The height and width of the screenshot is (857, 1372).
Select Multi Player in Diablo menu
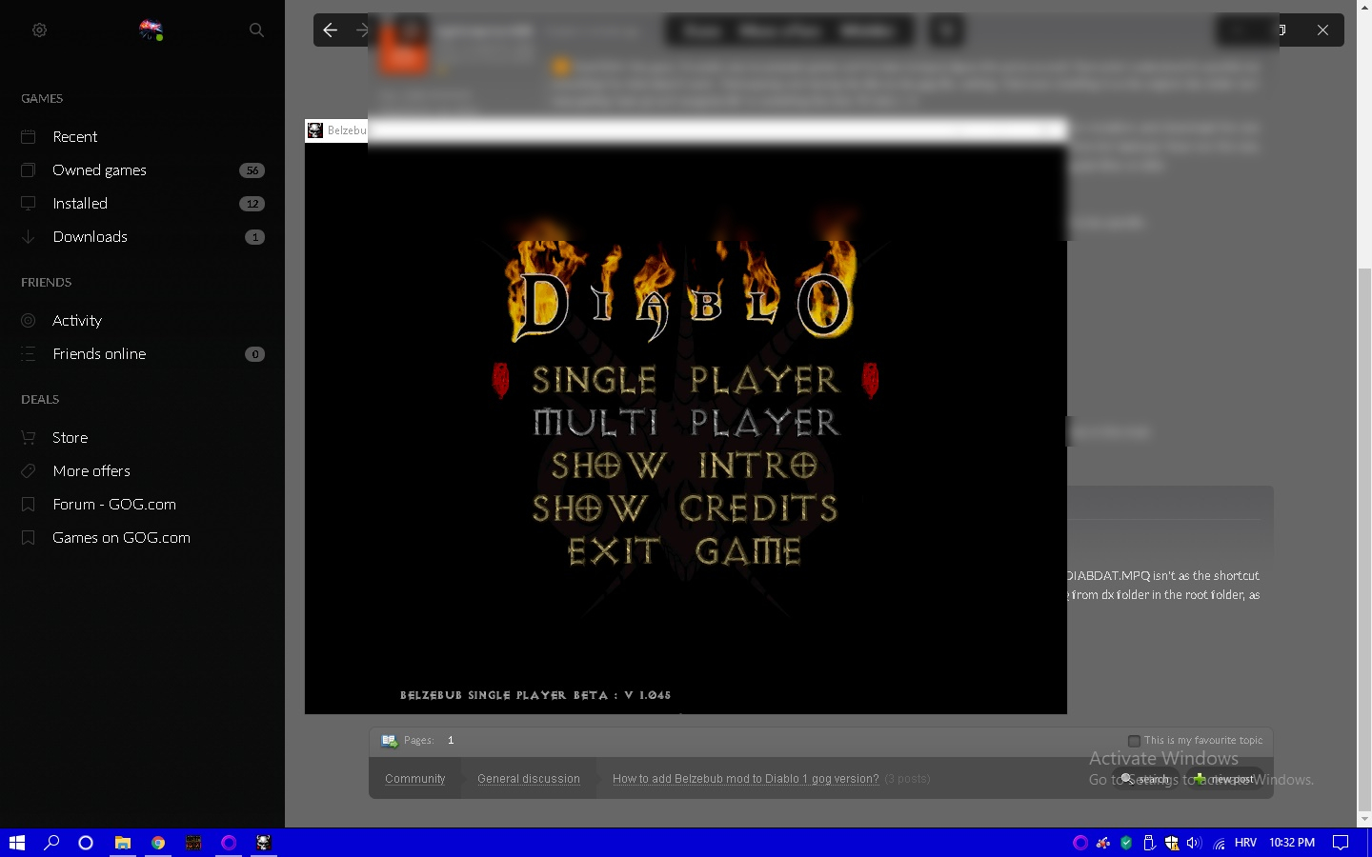pyautogui.click(x=686, y=422)
